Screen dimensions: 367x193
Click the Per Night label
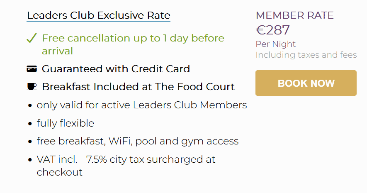pos(275,44)
